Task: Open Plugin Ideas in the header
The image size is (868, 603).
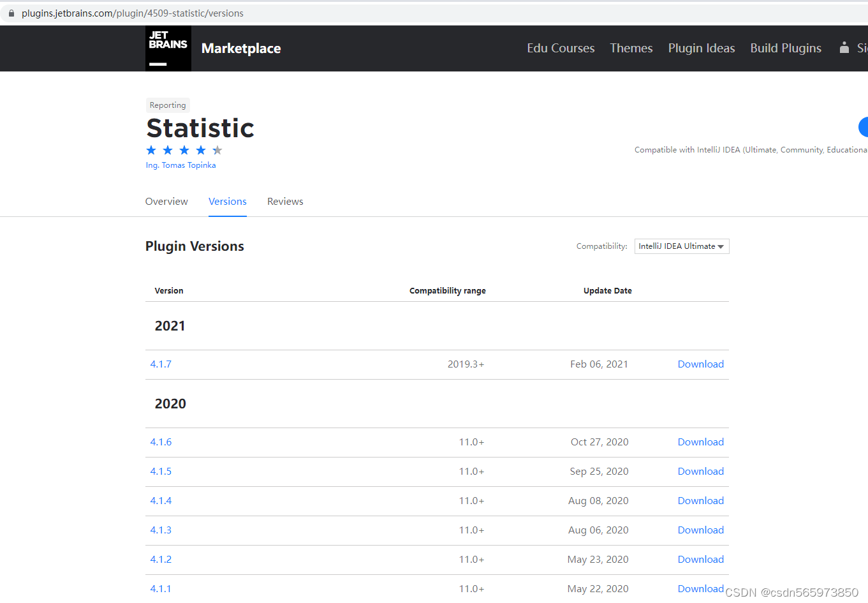Action: (702, 48)
